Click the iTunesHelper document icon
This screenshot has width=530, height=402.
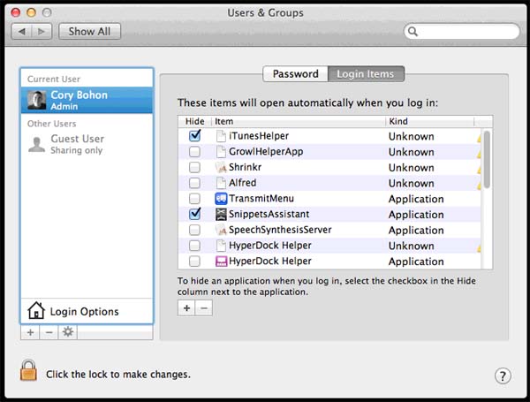pos(221,136)
